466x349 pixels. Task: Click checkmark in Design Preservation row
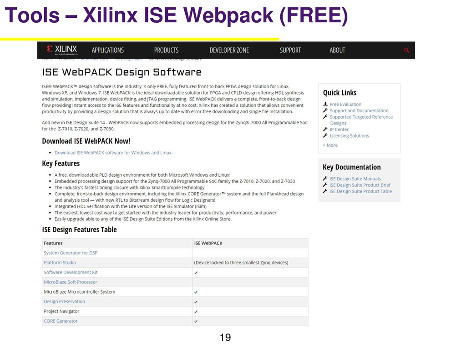click(x=196, y=302)
